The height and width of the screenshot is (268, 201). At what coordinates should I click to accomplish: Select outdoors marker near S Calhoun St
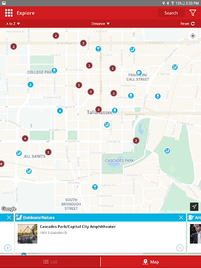click(x=107, y=125)
